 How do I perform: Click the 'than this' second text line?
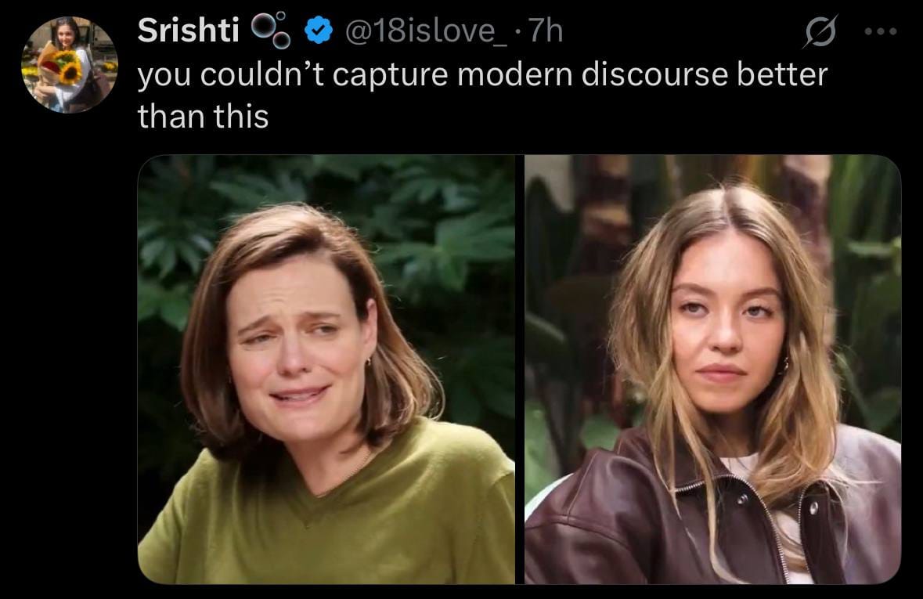click(x=203, y=116)
